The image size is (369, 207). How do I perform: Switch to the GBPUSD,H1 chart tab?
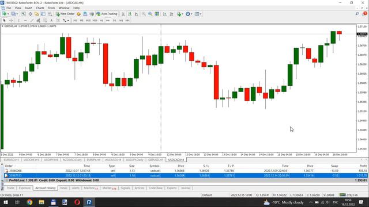pyautogui.click(x=156, y=160)
